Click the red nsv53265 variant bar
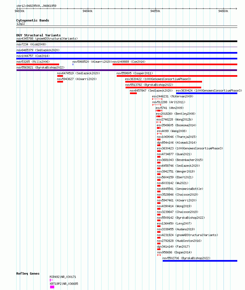 click(x=38, y=64)
